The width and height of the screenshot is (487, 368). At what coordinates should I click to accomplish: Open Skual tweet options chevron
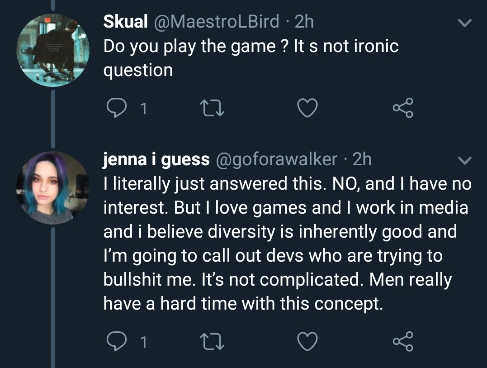point(465,23)
